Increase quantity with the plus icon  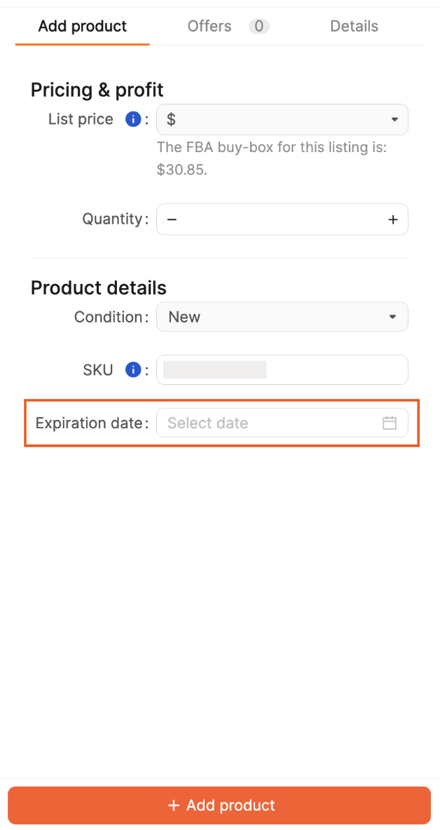(x=393, y=219)
